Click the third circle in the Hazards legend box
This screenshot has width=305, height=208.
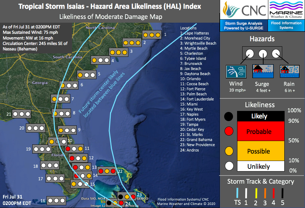pyautogui.click(x=276, y=54)
